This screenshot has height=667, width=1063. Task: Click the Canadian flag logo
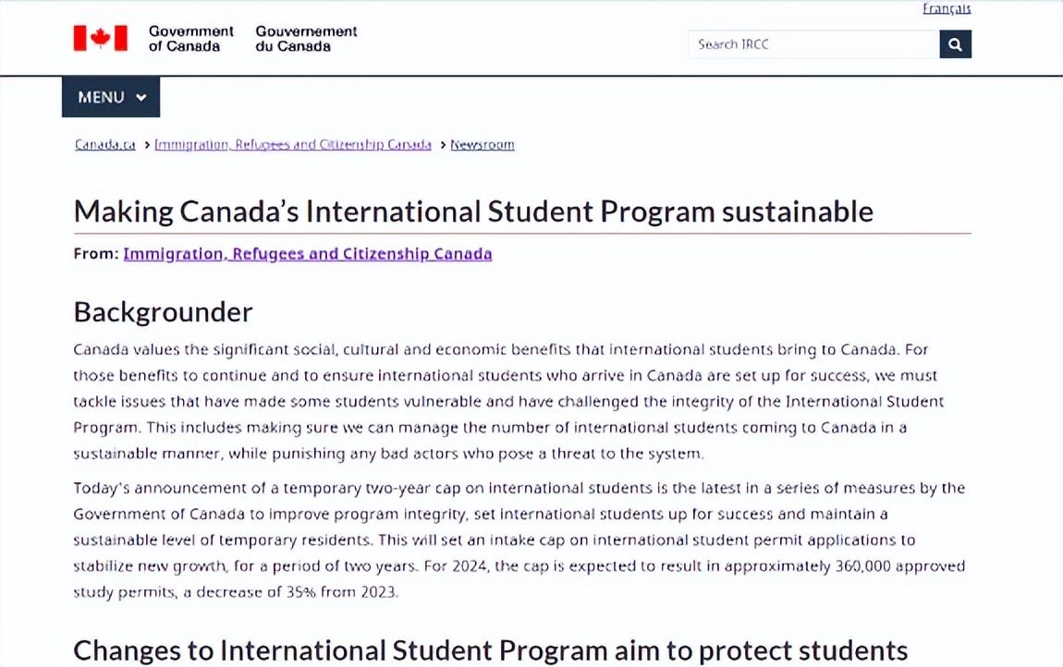tap(101, 38)
